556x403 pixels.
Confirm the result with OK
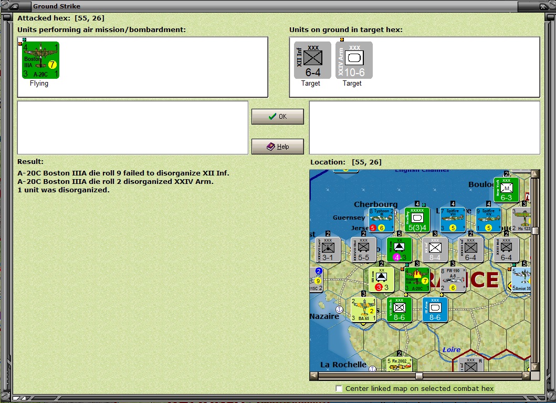278,116
